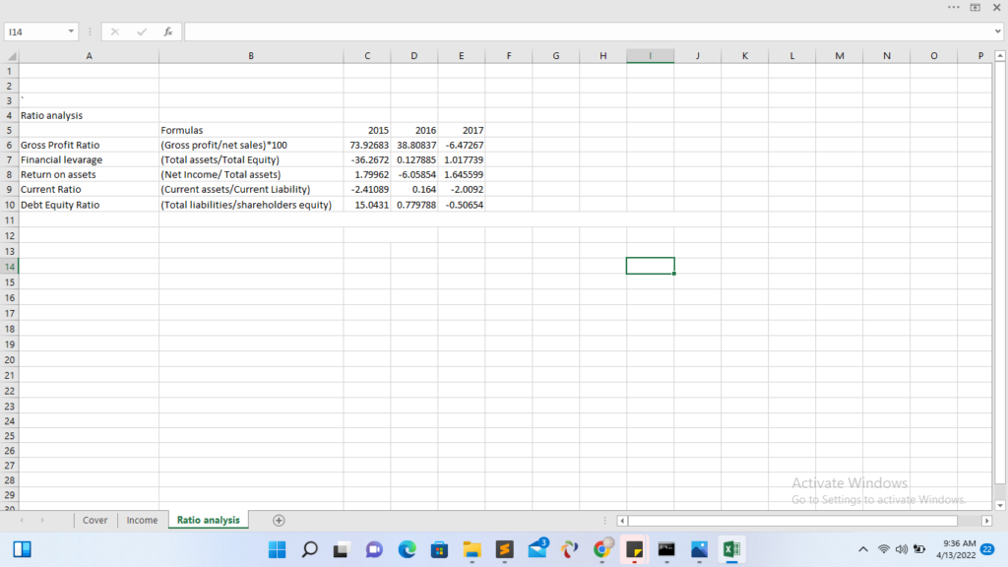
Task: Open Microsoft Edge from the taskbar
Action: (x=408, y=549)
